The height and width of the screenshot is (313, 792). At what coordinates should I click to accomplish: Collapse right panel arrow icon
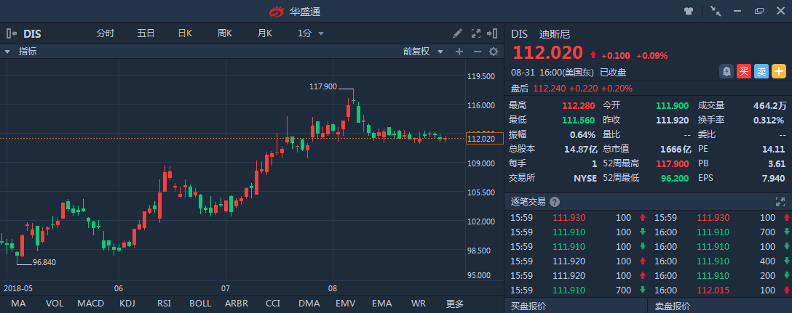(x=492, y=34)
